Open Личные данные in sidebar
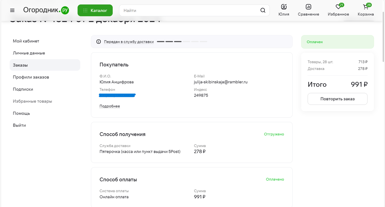Viewport: 385px width, 207px height. coord(29,53)
